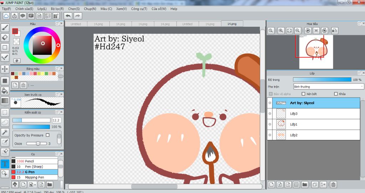Rotate view left in Navigator
This screenshot has width=365, height=193.
click(308, 31)
